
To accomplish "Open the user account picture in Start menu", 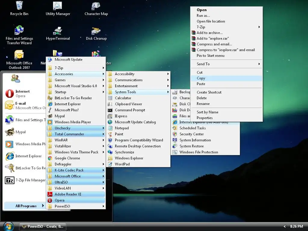I will [15, 79].
